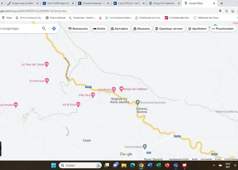Open the Overlijdensbericht... bookmark

177,18
